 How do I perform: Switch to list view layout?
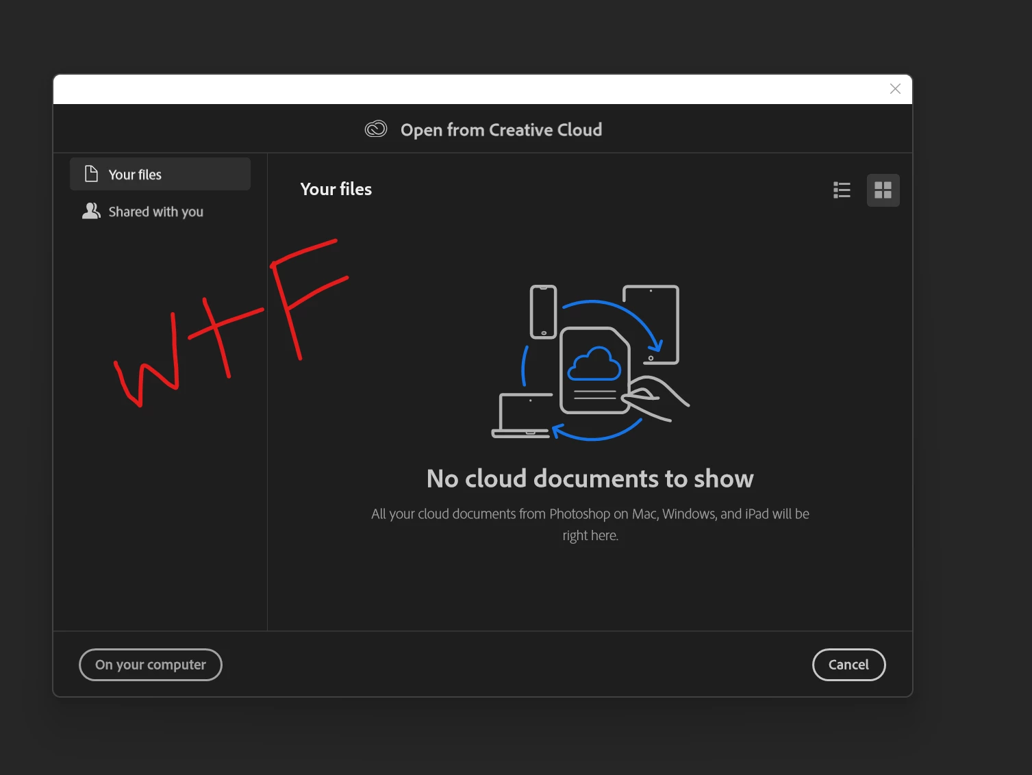point(842,190)
